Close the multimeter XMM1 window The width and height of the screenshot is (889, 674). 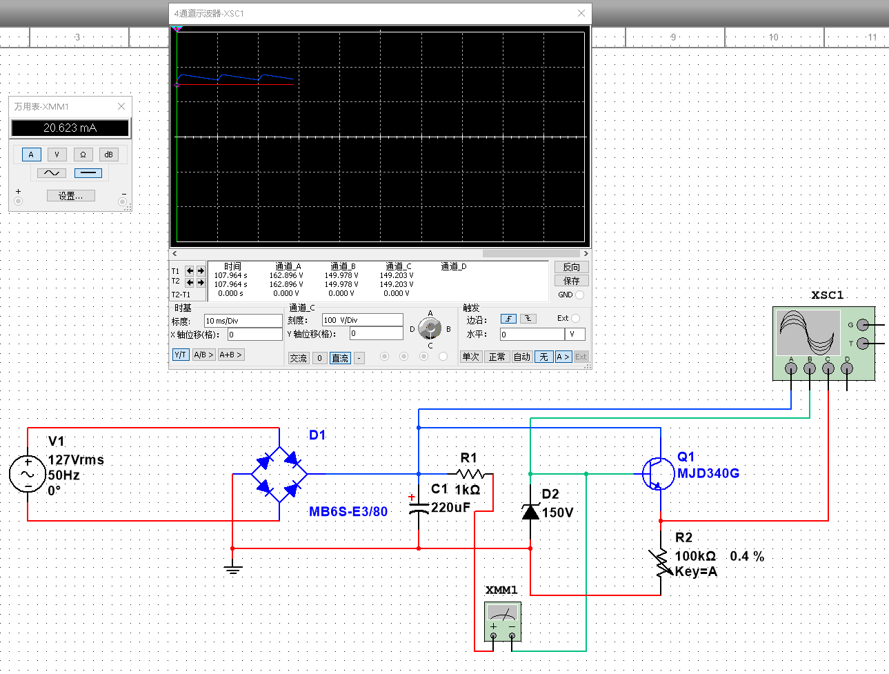pyautogui.click(x=121, y=106)
